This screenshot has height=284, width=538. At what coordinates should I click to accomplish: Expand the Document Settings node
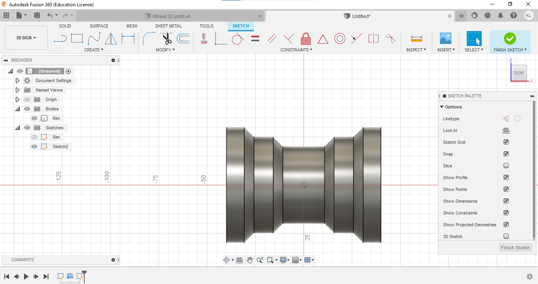(x=17, y=81)
